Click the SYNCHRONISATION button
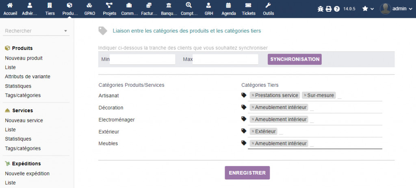This screenshot has width=416, height=188. 295,59
